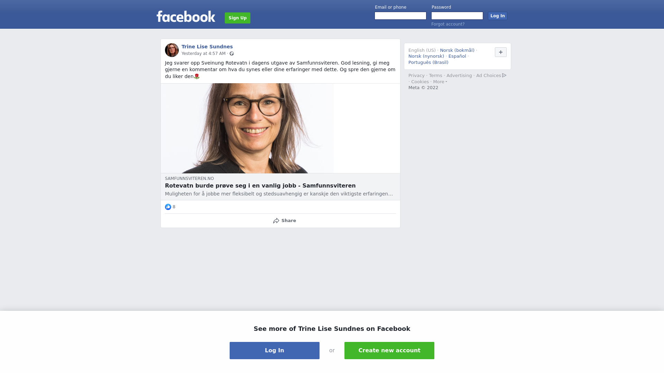Open Trine Lise Sundnes name link
The image size is (664, 373).
pyautogui.click(x=207, y=47)
